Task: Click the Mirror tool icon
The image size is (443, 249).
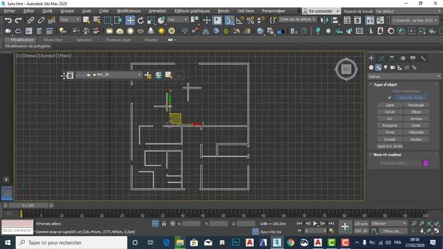Action: pos(325,20)
